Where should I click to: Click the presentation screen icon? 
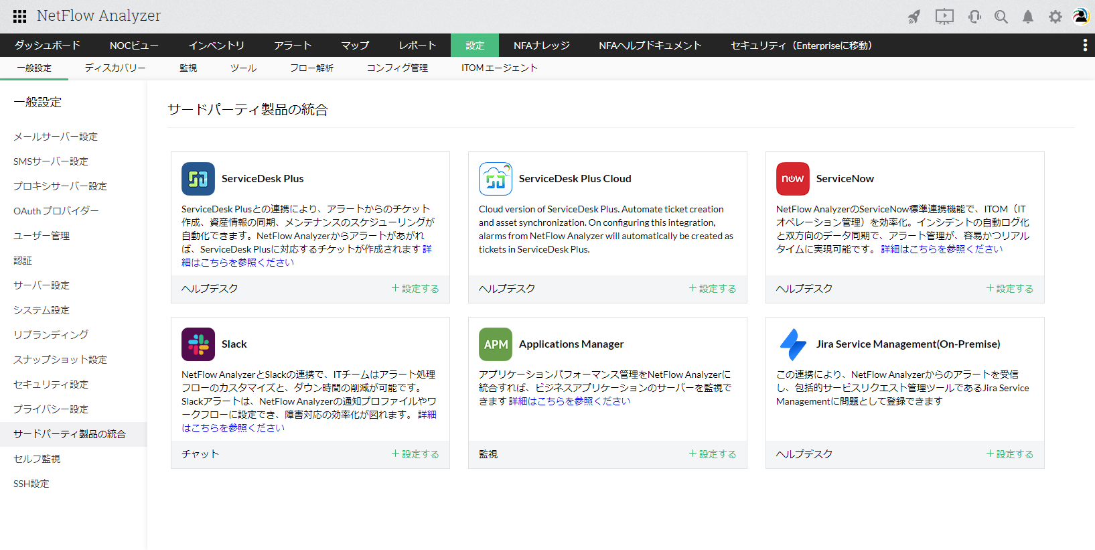tap(944, 17)
